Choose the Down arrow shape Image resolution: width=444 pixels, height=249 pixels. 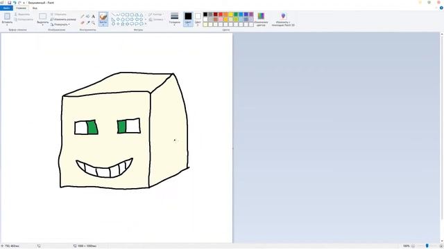[x=113, y=24]
